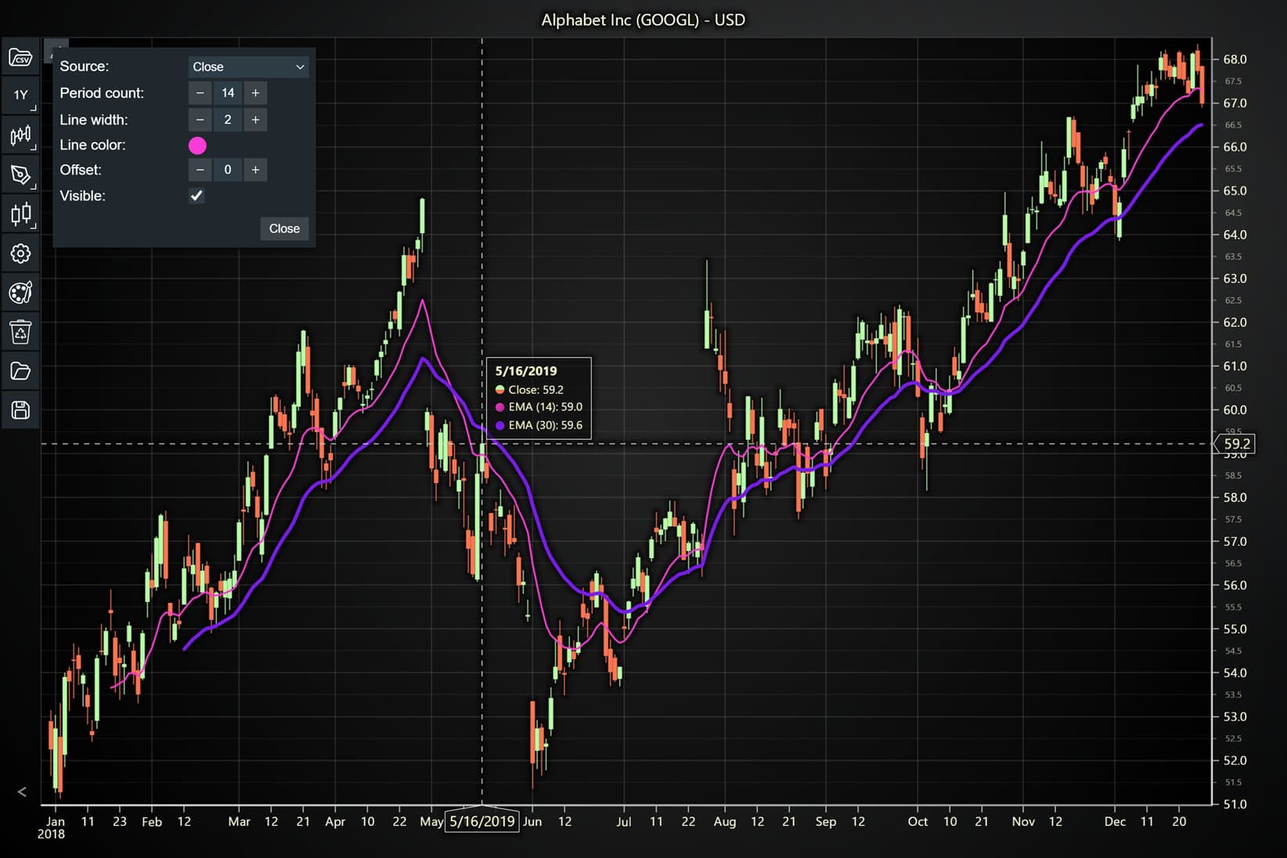Viewport: 1287px width, 858px height.
Task: Increase the Line width value
Action: (255, 120)
